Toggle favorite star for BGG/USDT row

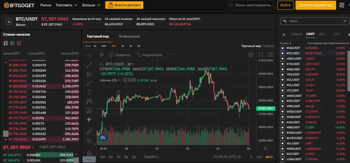tap(282, 48)
